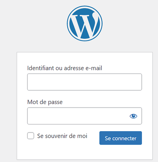Place the cursor in the password text box
Image resolution: width=158 pixels, height=162 pixels.
click(78, 116)
